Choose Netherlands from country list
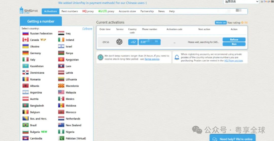Image resolution: width=274 pixels, height=141 pixels. click(x=73, y=119)
